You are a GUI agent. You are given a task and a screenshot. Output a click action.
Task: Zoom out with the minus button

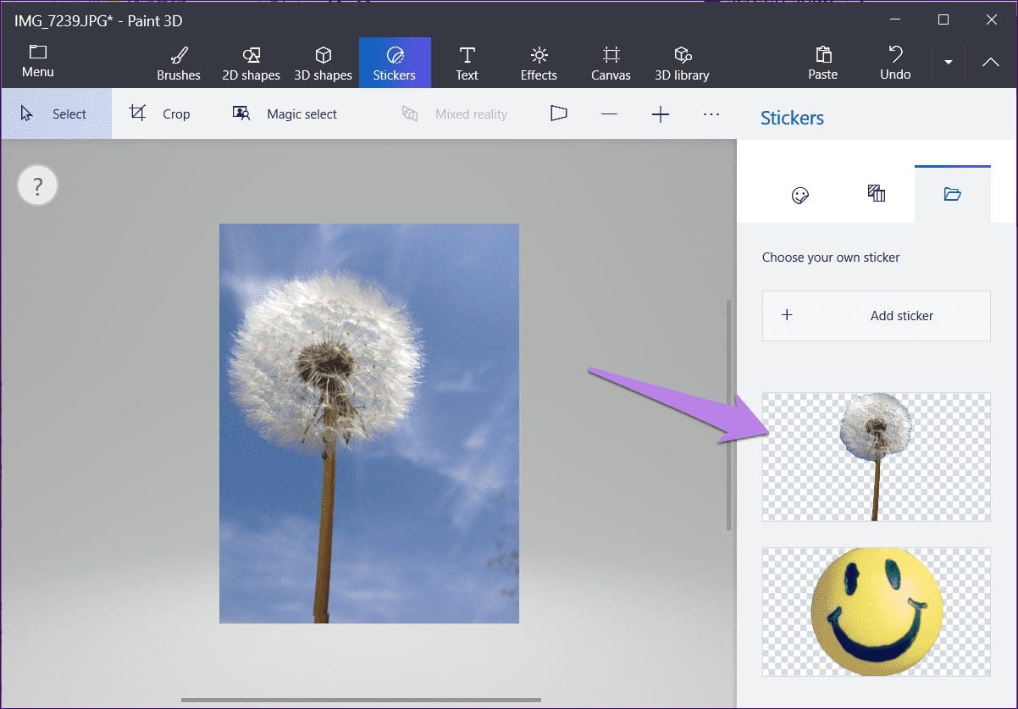click(609, 114)
